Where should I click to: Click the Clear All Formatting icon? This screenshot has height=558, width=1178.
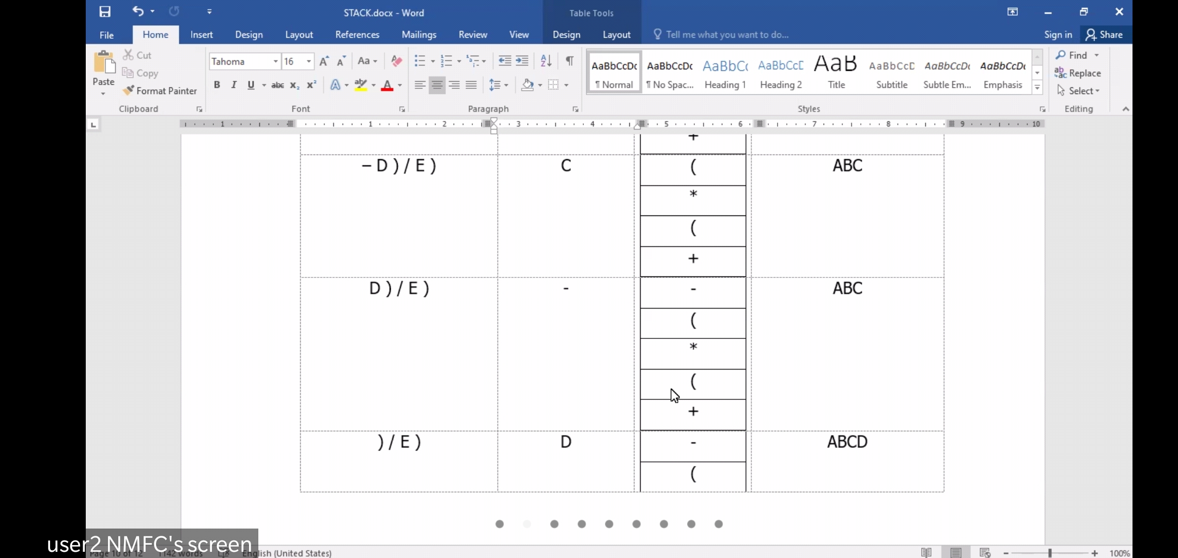point(396,61)
